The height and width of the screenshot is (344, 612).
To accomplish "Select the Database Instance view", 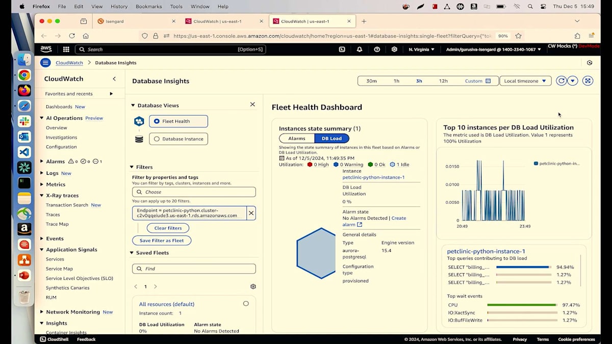I will 178,139.
